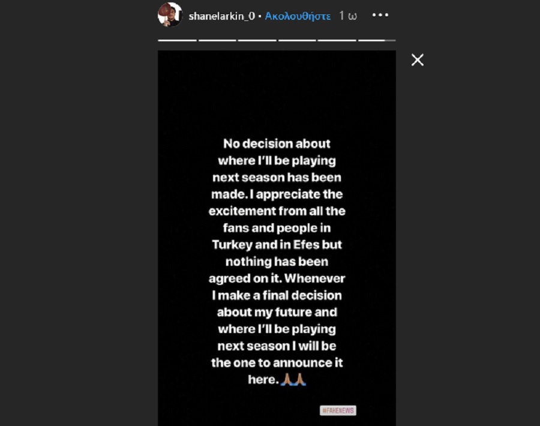Close the story with the X icon
Viewport: 540px width, 426px height.
tap(418, 59)
